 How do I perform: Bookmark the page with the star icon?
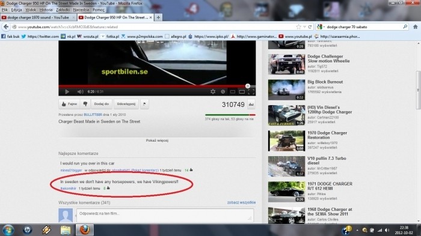click(x=298, y=27)
